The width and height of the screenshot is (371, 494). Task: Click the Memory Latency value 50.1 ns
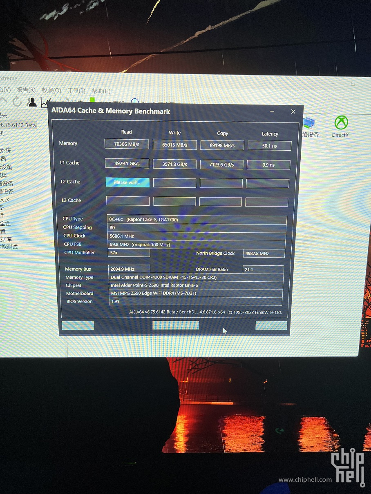pyautogui.click(x=269, y=146)
